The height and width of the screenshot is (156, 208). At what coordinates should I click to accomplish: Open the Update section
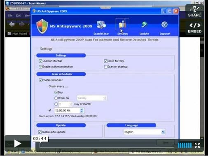point(144,28)
